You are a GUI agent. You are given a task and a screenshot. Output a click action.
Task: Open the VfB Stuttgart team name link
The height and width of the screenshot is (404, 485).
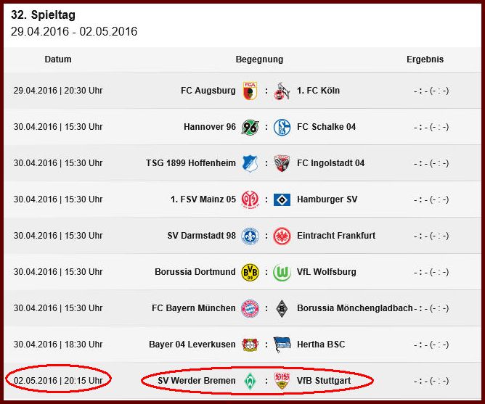324,381
